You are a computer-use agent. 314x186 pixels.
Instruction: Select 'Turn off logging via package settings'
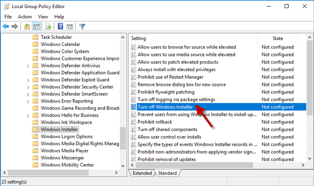pyautogui.click(x=176, y=100)
